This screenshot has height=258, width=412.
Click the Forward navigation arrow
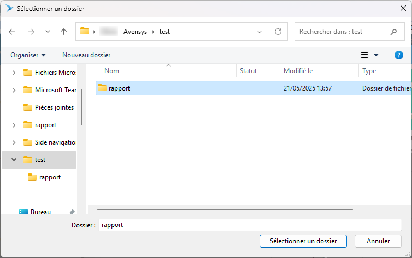(31, 32)
